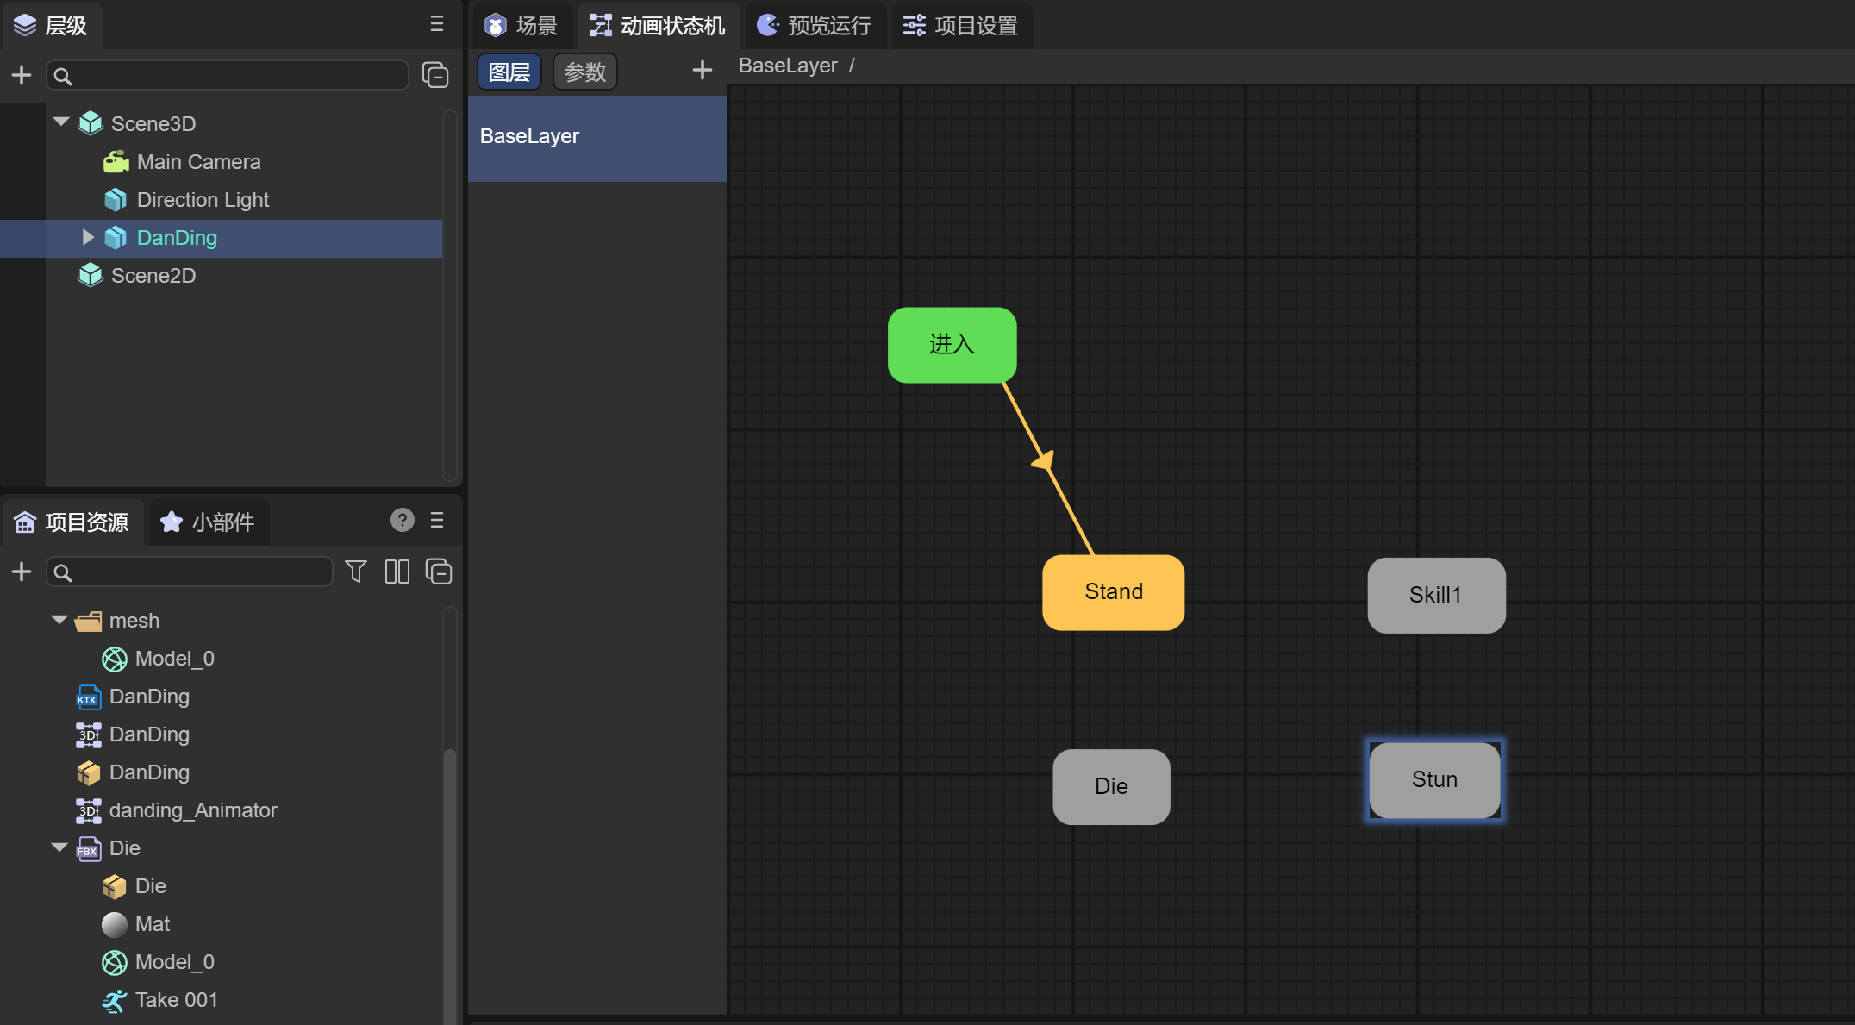
Task: Open the 预览运行 preview tab
Action: [815, 26]
